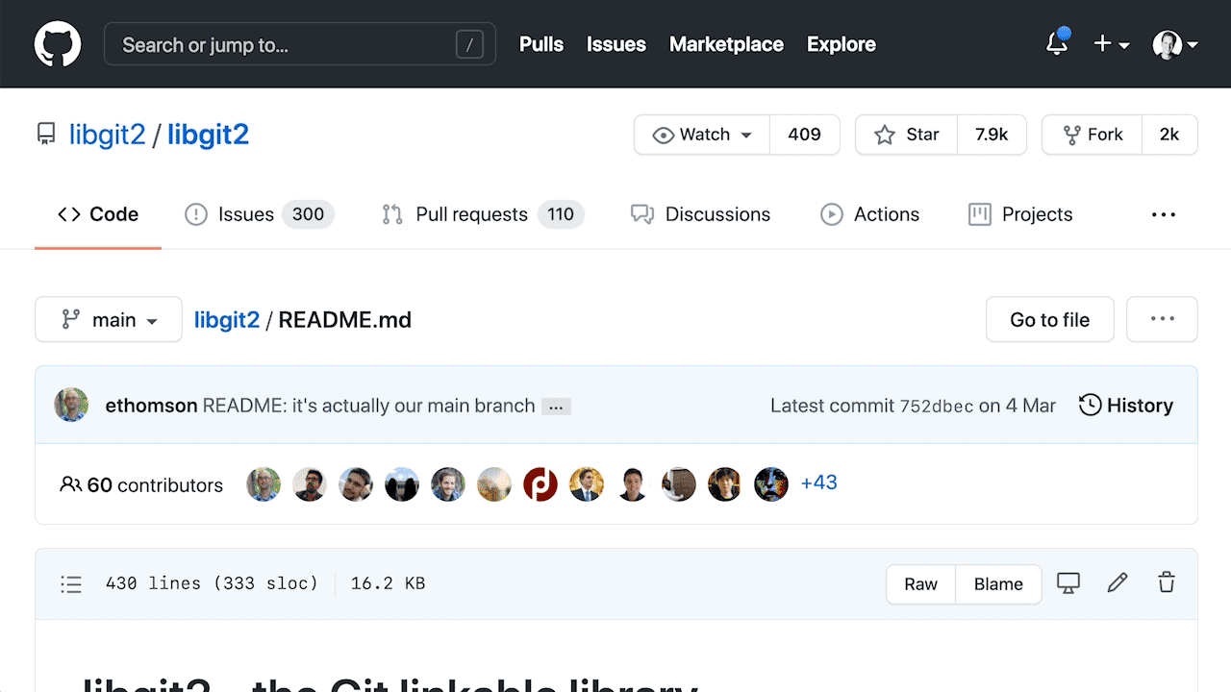View the 7.9k stargazers count
Viewport: 1231px width, 692px height.
click(992, 135)
